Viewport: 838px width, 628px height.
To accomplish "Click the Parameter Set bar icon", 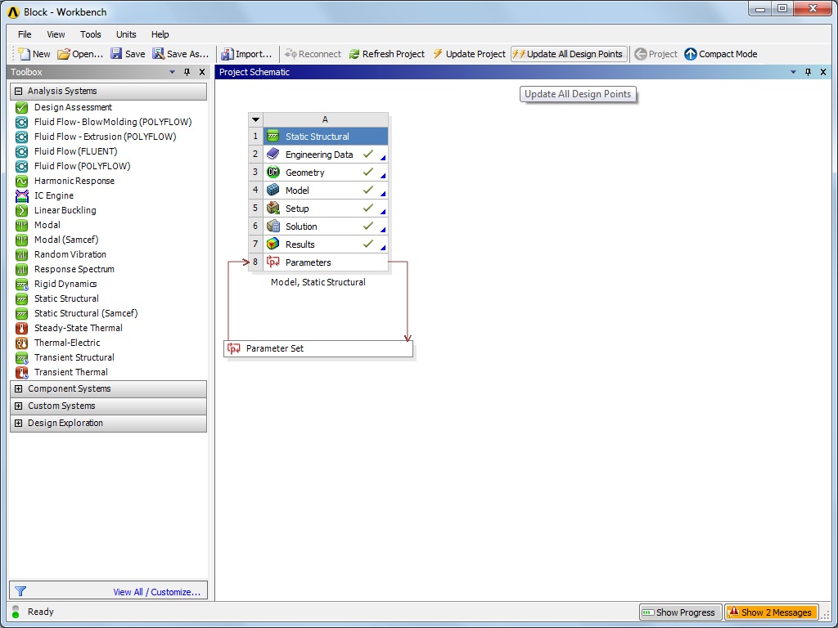I will point(233,348).
